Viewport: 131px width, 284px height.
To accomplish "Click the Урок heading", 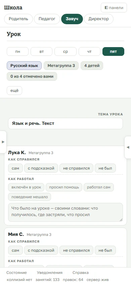I will point(14,34).
